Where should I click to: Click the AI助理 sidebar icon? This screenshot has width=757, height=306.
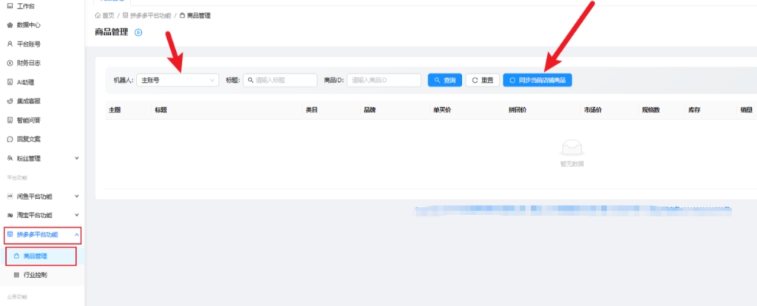coord(10,82)
